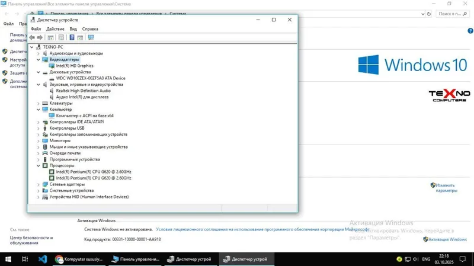The height and width of the screenshot is (266, 474).
Task: Open the Вид menu
Action: (x=73, y=29)
